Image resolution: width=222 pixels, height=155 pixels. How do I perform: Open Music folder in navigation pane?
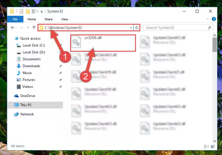click(x=27, y=73)
